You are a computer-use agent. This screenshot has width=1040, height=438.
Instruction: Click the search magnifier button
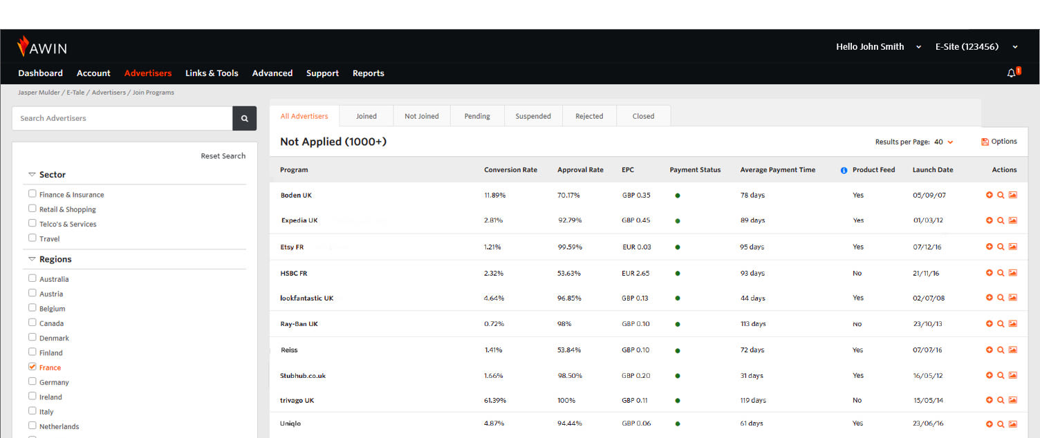(245, 118)
